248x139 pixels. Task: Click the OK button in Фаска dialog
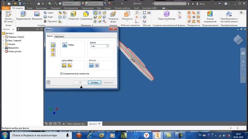[x=80, y=82]
